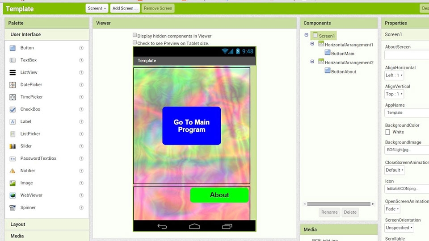Select the Notifier warning icon
Screen dimensions: 429x241
13,171
